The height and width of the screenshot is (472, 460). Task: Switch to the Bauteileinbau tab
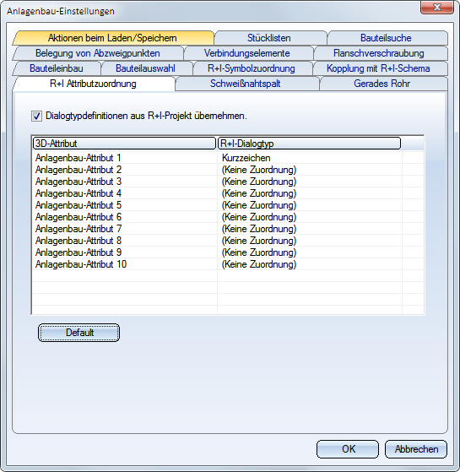click(57, 68)
